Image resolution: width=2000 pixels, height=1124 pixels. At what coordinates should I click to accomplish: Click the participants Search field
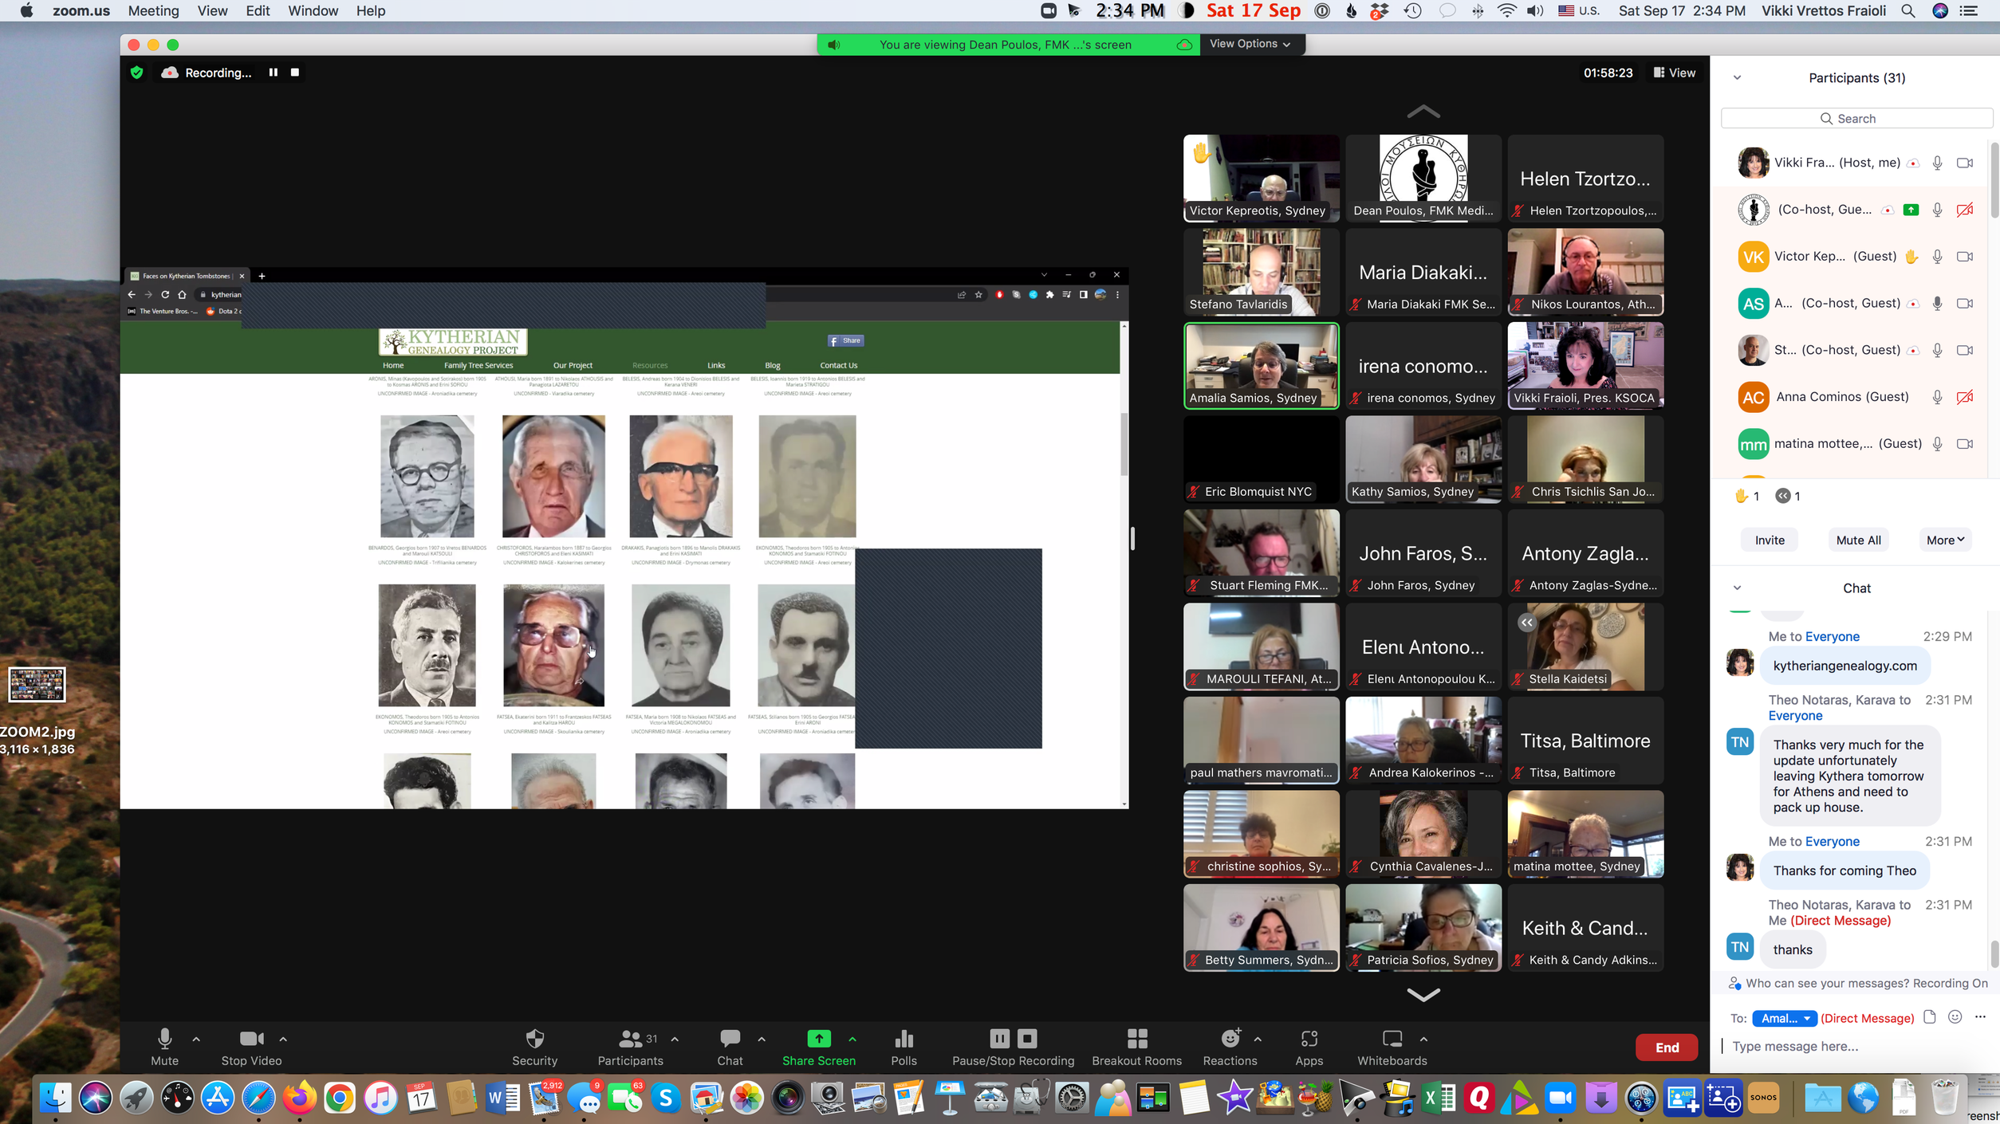[x=1856, y=119]
